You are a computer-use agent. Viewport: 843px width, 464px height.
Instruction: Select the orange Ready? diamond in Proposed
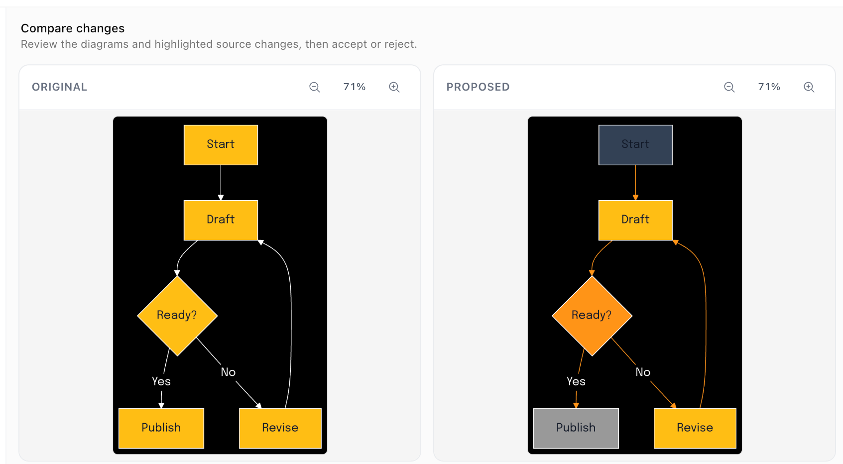click(592, 316)
